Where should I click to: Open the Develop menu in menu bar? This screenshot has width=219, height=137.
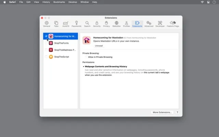pyautogui.click(x=73, y=2)
